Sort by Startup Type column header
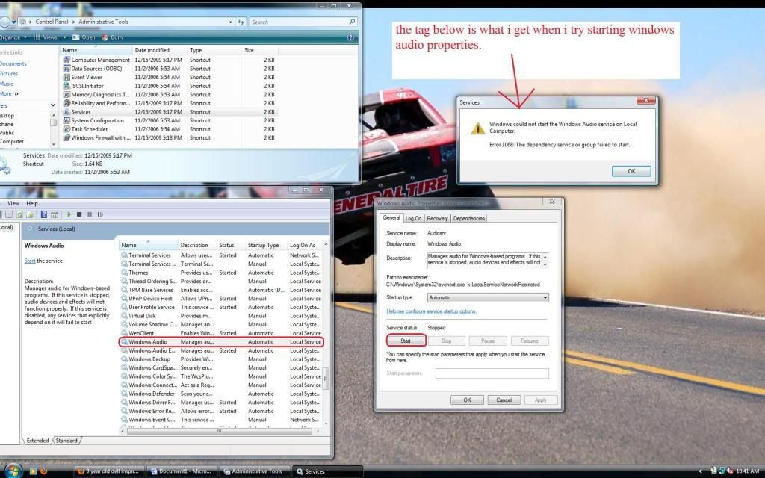The image size is (765, 478). (265, 245)
